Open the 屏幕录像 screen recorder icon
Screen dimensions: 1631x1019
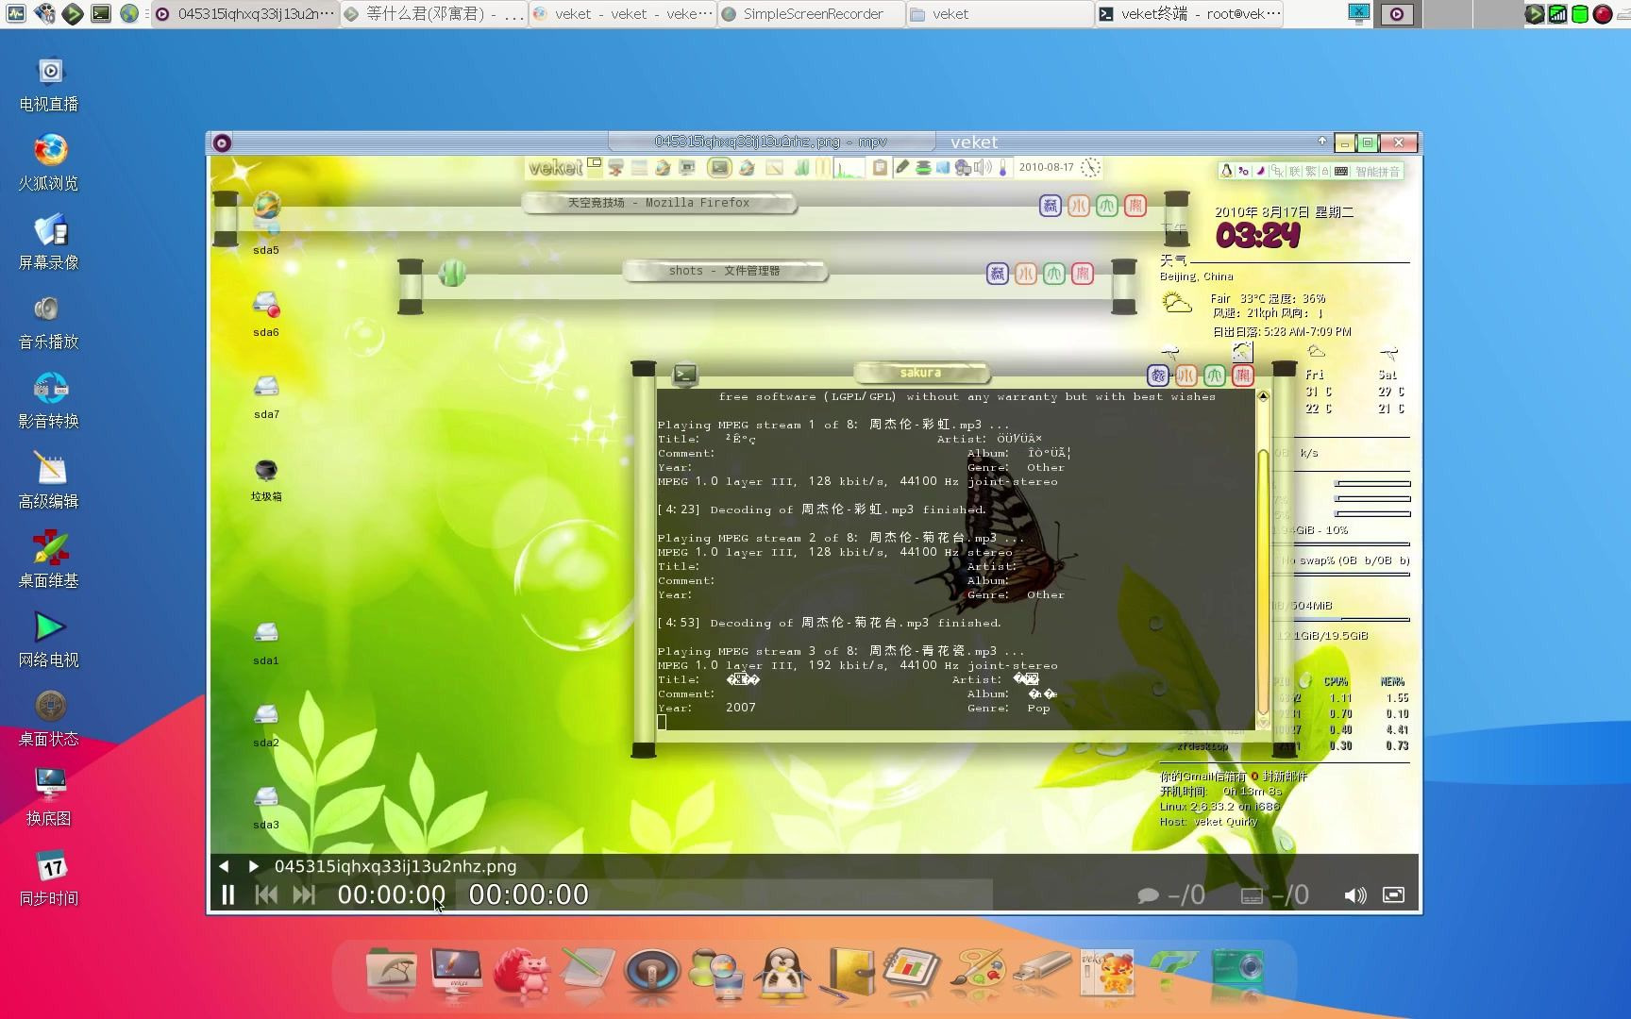49,243
